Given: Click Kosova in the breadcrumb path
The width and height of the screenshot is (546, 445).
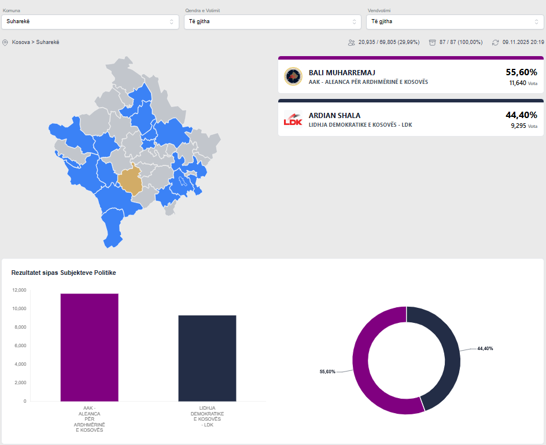Looking at the screenshot, I should (x=21, y=42).
